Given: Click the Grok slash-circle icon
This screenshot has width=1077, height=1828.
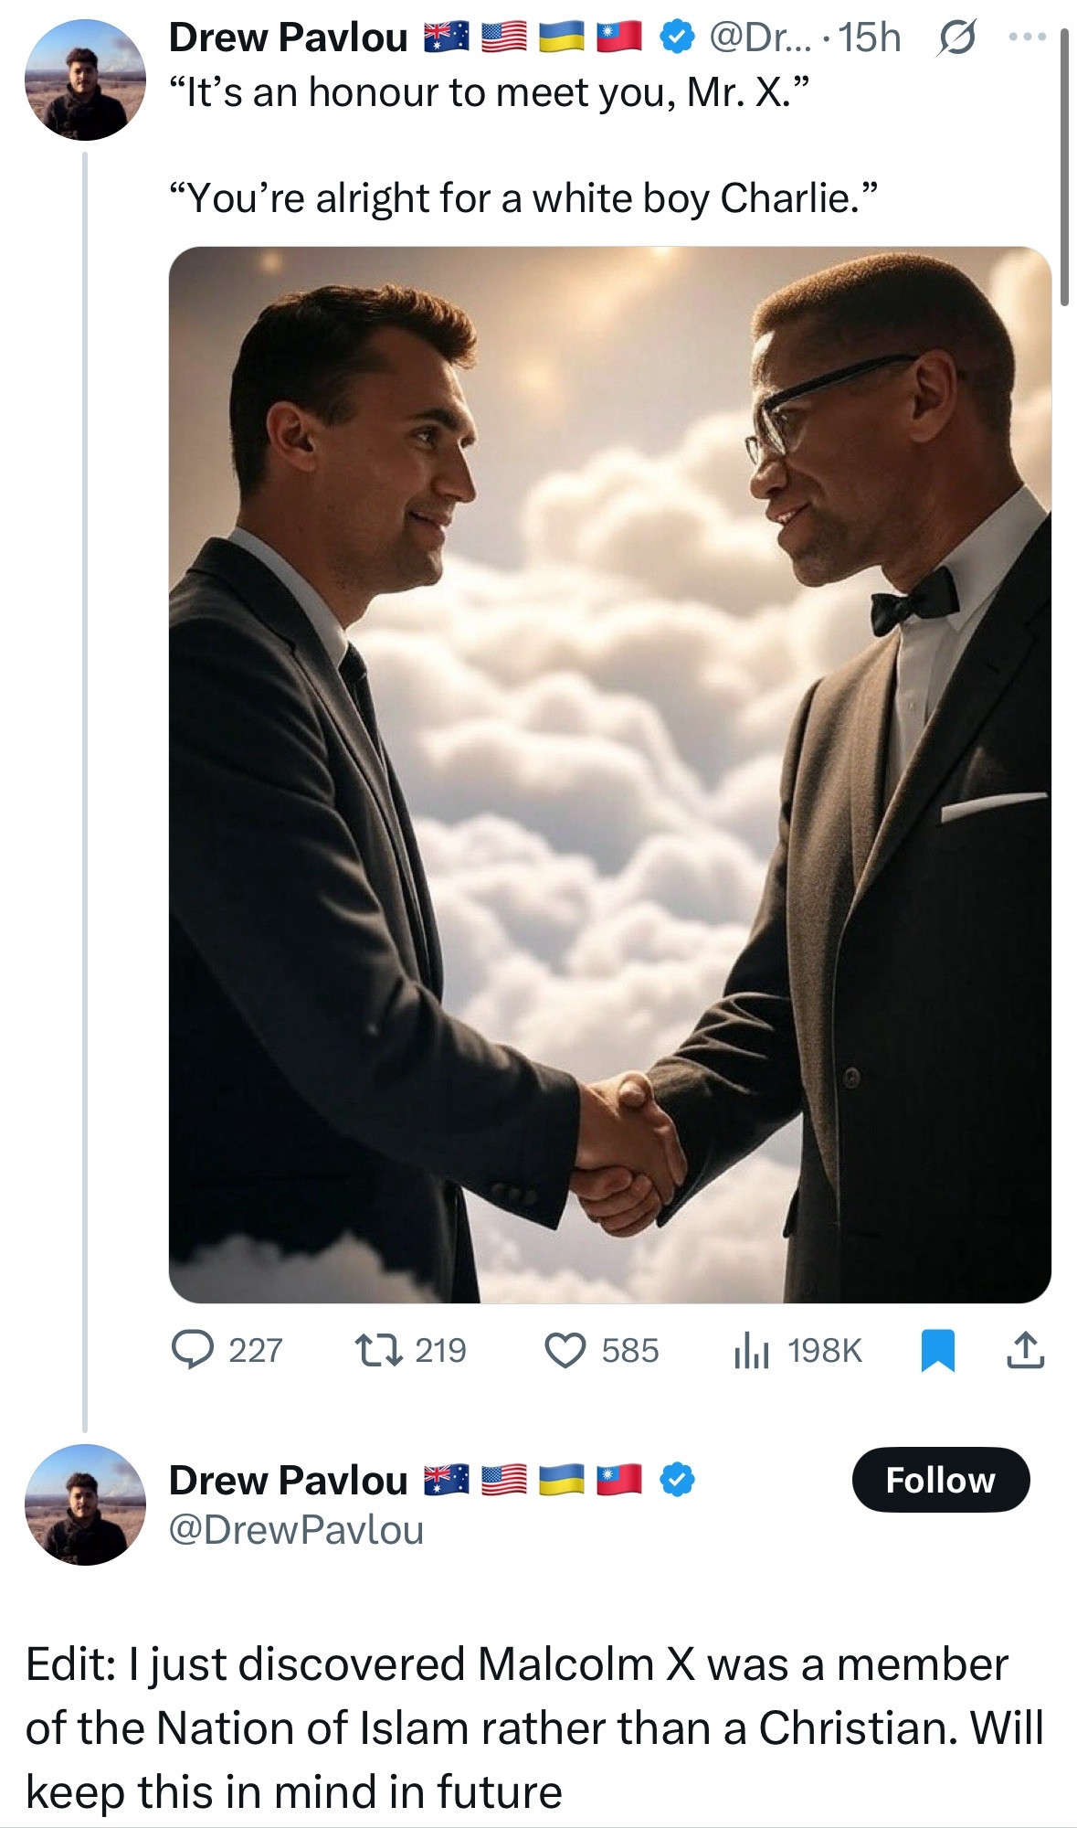Looking at the screenshot, I should coord(954,37).
